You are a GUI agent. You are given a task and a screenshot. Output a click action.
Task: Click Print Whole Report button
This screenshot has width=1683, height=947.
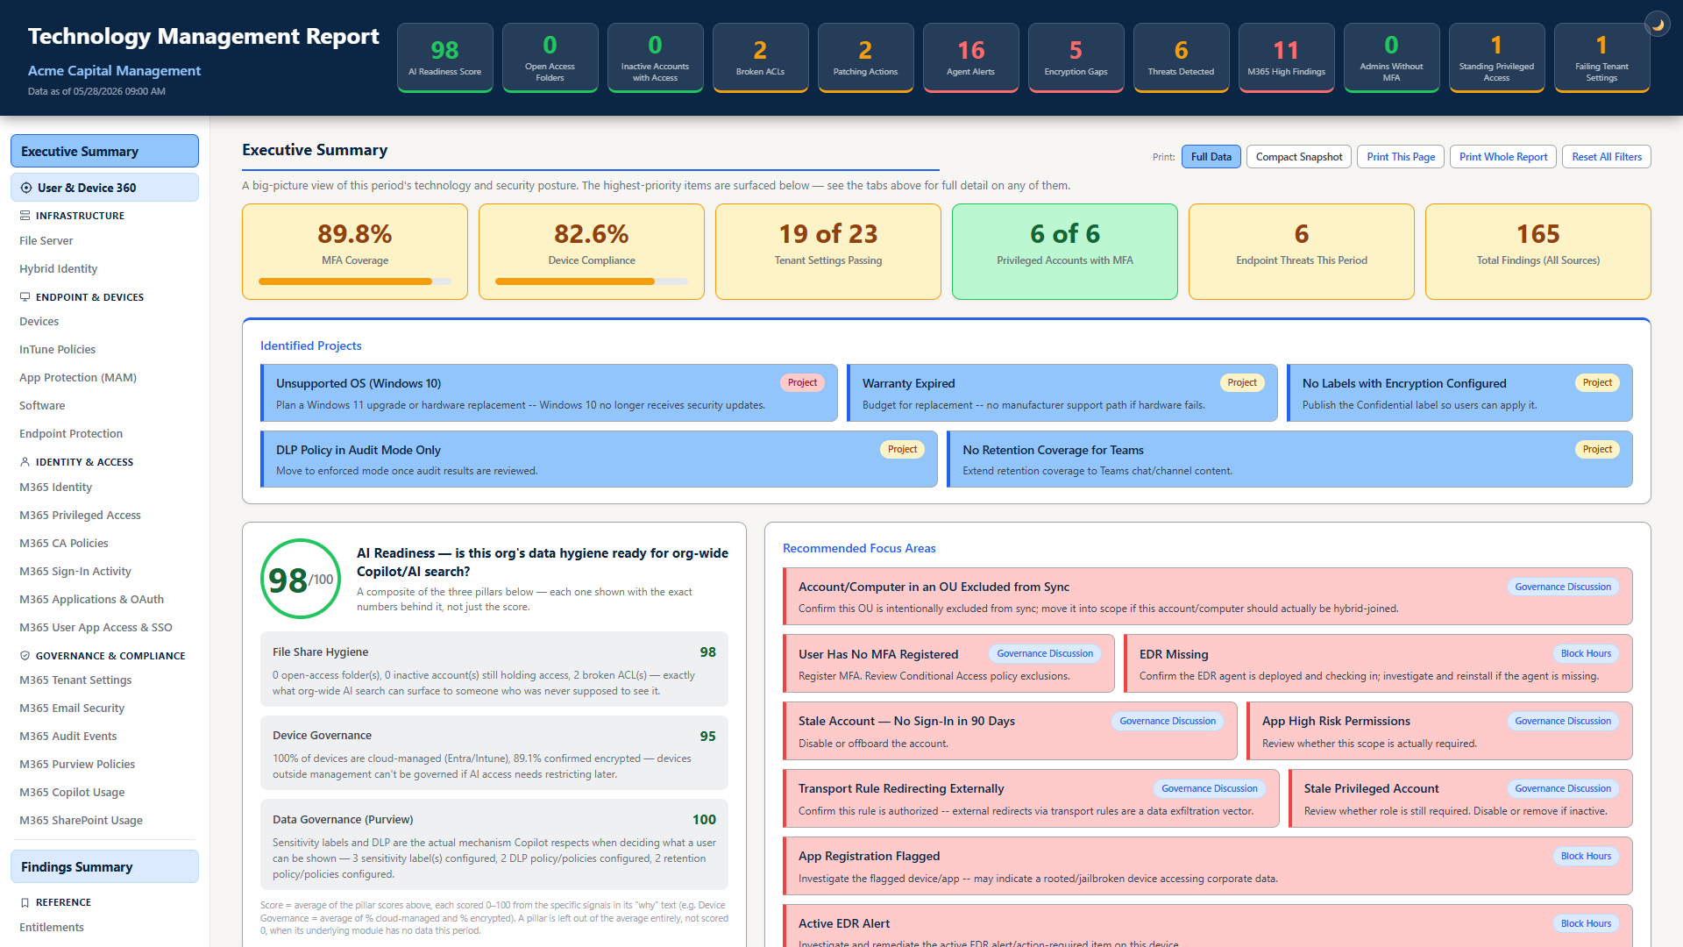pos(1503,157)
